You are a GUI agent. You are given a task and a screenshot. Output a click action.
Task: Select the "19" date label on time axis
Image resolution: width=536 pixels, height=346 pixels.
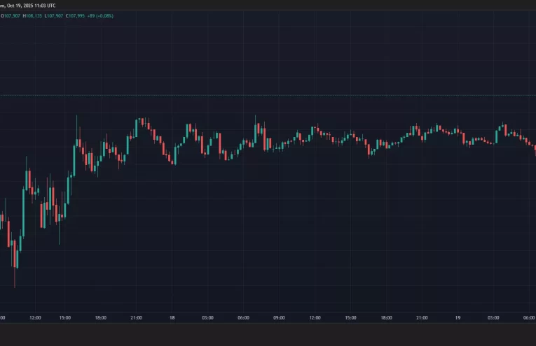(458, 318)
